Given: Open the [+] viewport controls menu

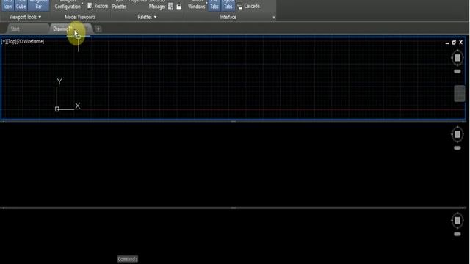Looking at the screenshot, I should (4, 41).
